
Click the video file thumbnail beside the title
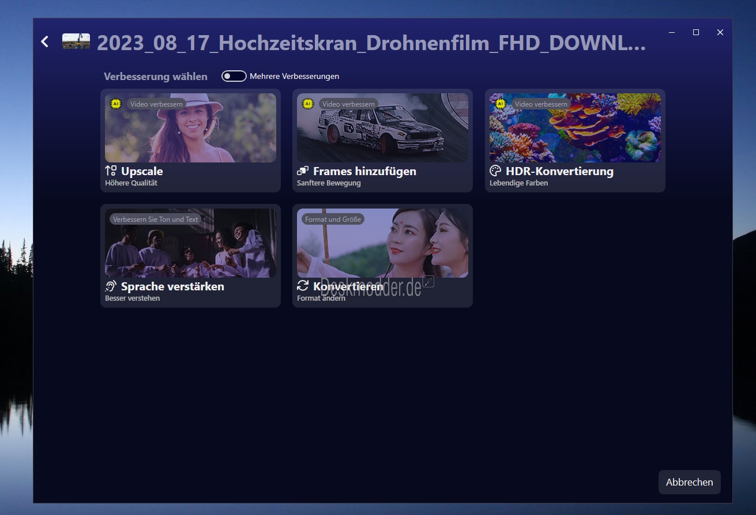76,41
